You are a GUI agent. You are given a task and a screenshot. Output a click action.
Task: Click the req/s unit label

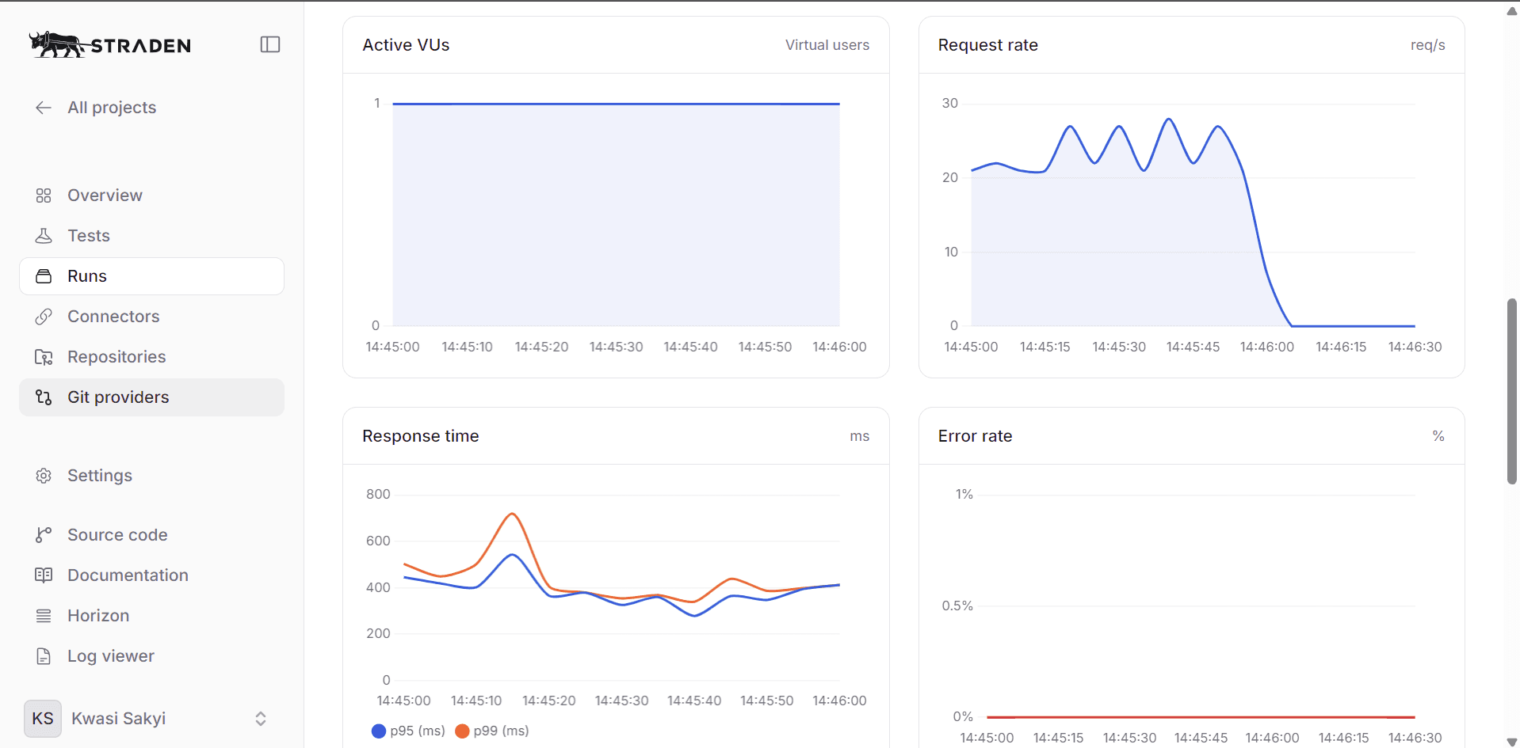pos(1427,45)
